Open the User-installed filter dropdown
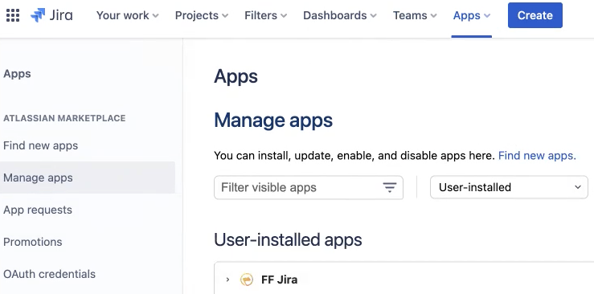594x294 pixels. pyautogui.click(x=509, y=187)
